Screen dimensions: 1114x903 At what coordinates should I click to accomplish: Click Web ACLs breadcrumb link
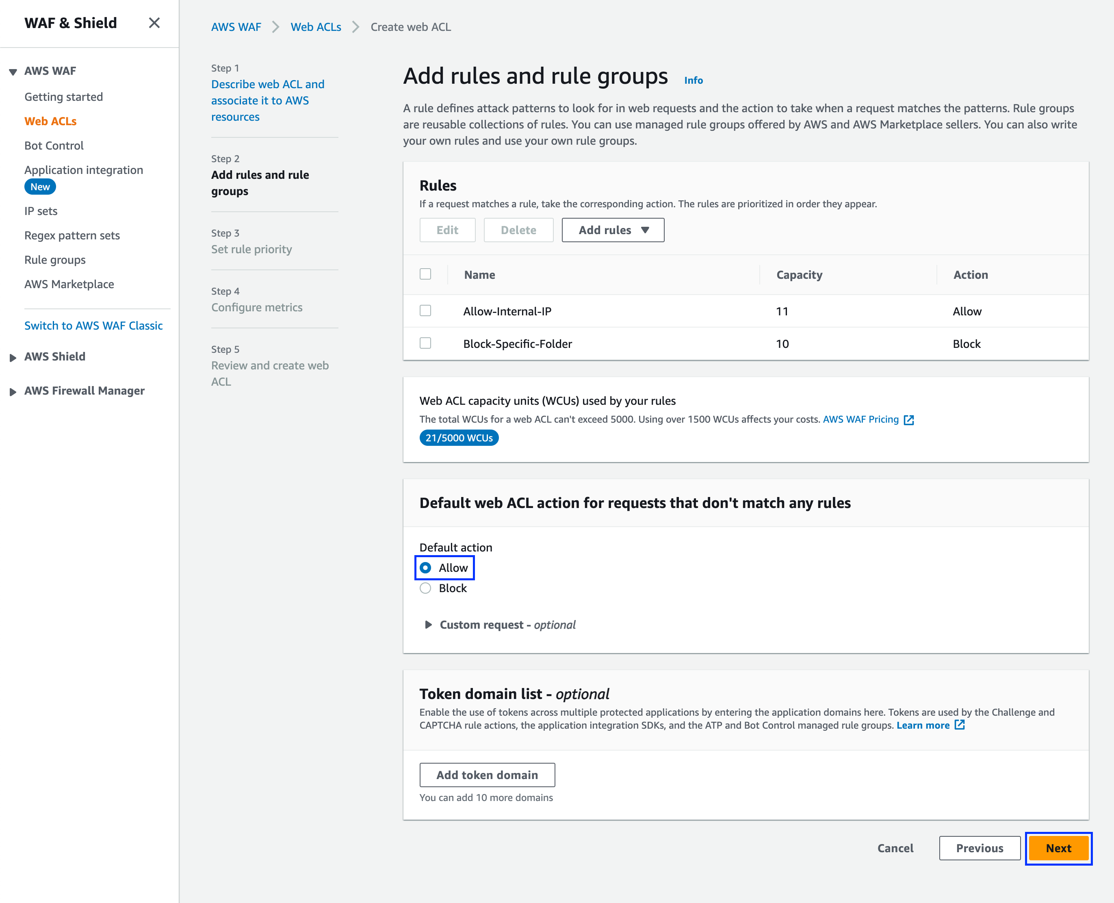(316, 27)
